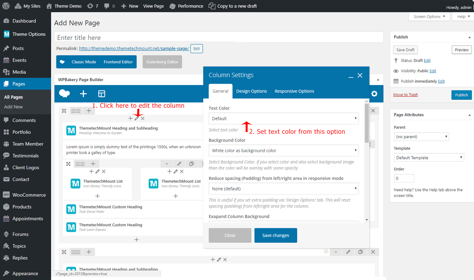
Task: Open the Text Color dropdown
Action: pyautogui.click(x=283, y=118)
